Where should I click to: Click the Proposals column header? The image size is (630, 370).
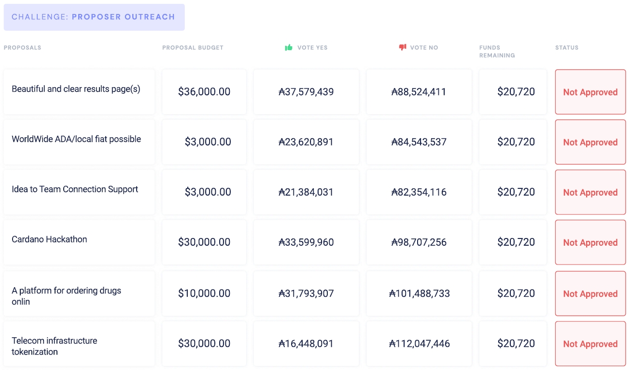pos(22,48)
